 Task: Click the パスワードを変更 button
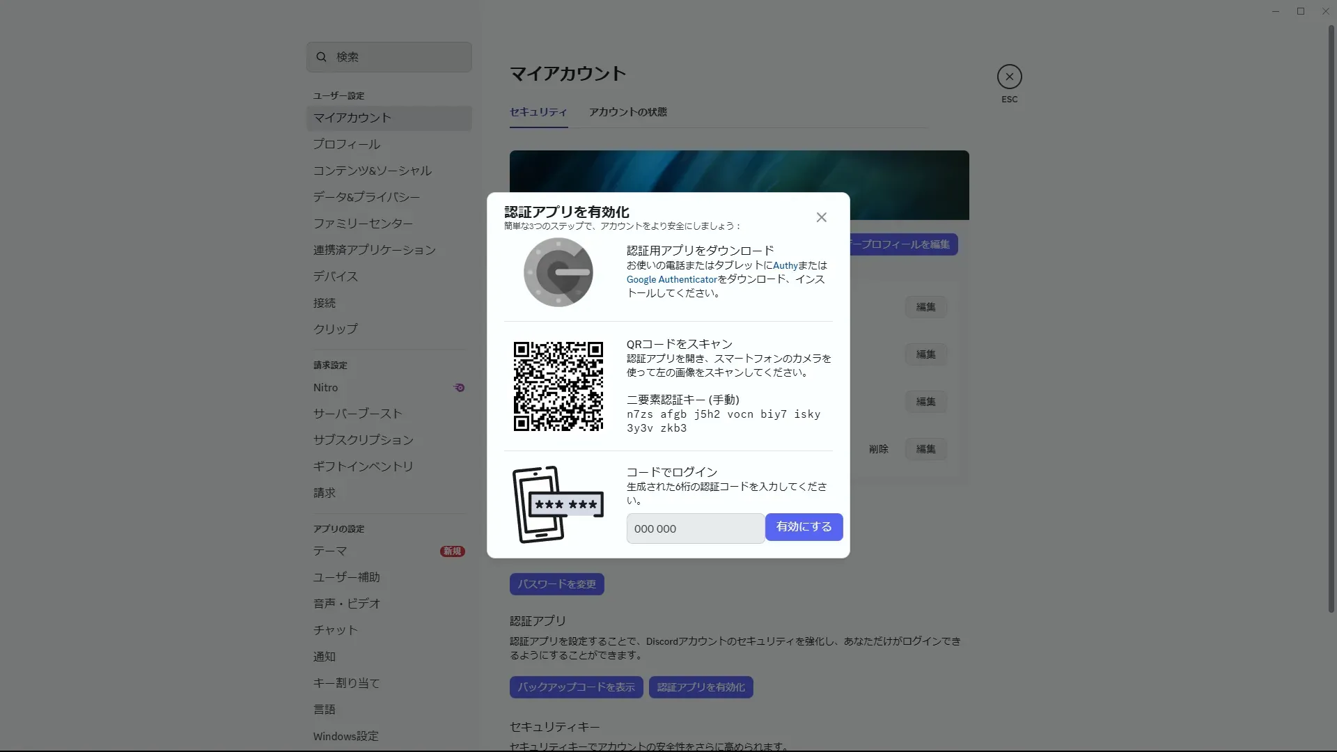tap(556, 584)
